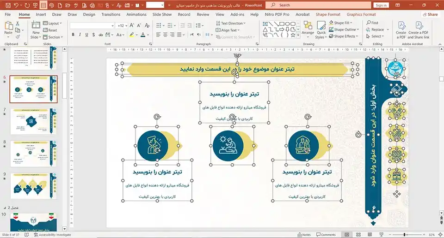
Task: Click Accessibility: Investigate in status bar
Action: (x=52, y=235)
